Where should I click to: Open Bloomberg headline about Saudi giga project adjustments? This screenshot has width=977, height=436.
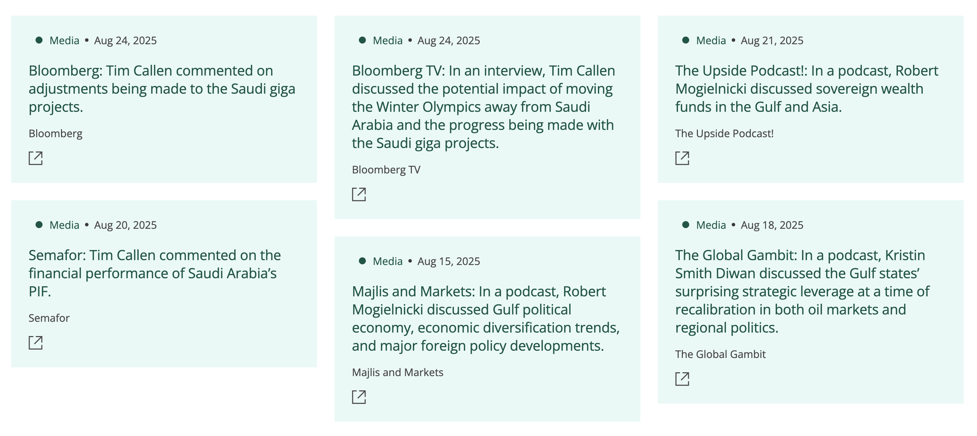162,89
